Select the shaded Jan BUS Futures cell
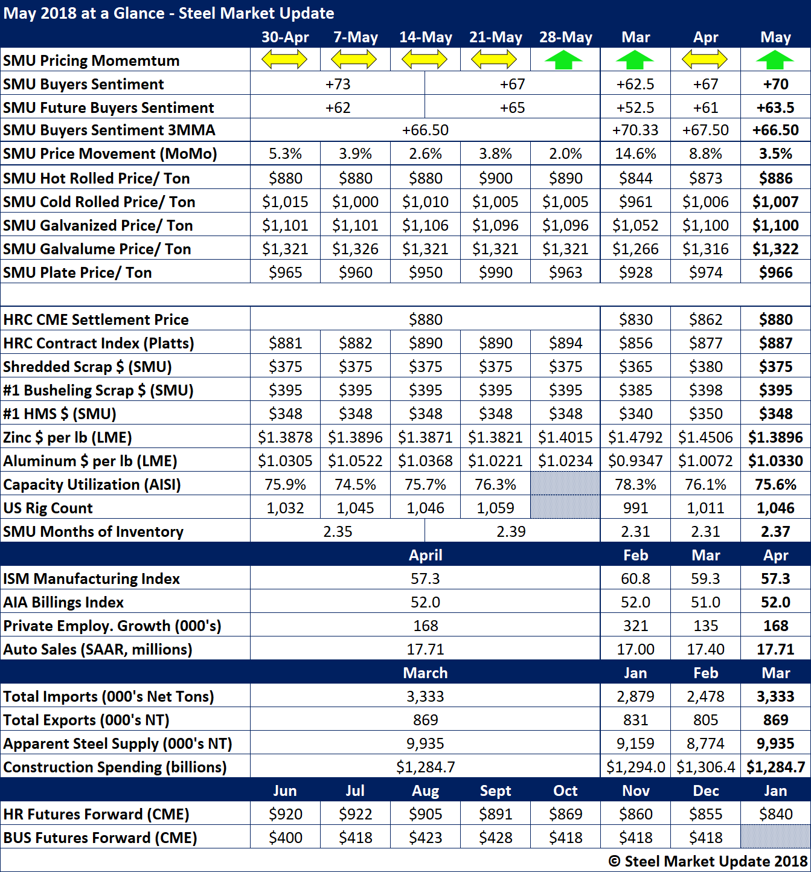 click(x=775, y=838)
